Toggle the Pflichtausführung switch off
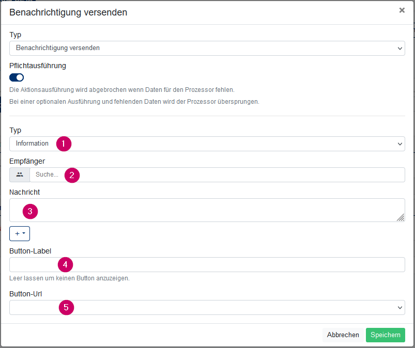 [17, 77]
